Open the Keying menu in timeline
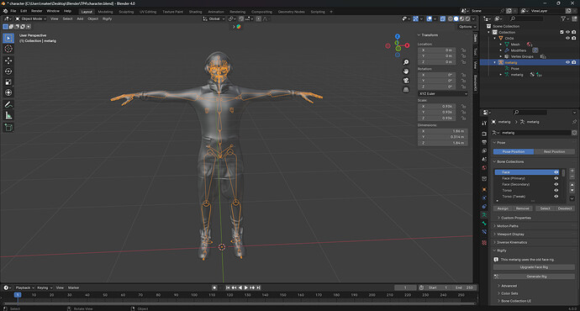 click(44, 287)
